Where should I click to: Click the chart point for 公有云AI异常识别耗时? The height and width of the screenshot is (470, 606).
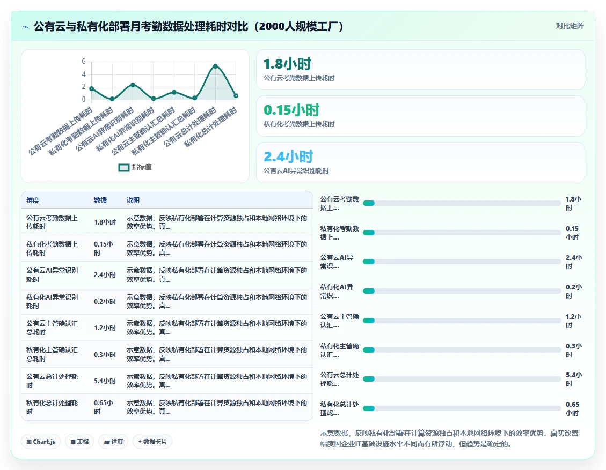click(133, 85)
